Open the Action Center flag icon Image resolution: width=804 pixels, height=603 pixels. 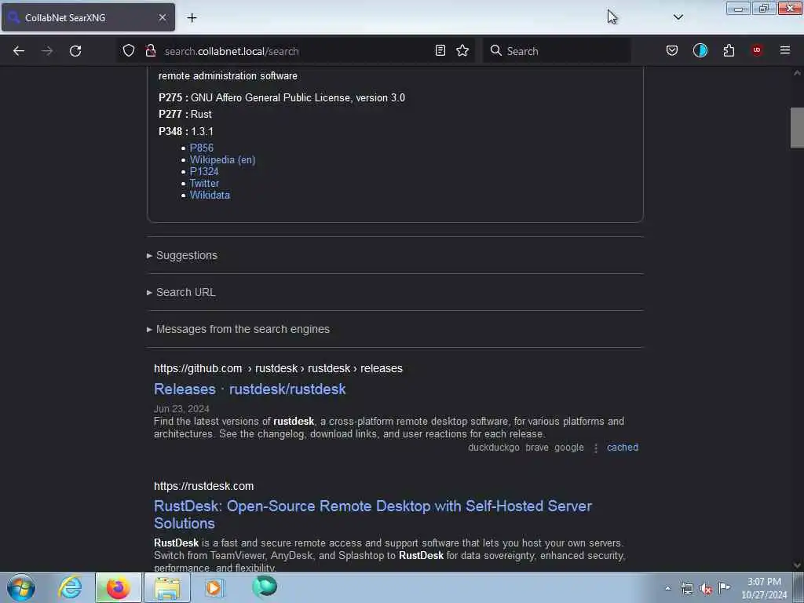725,587
